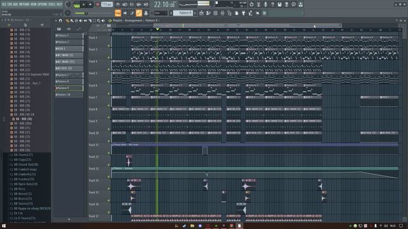Open the FILE menu

(4, 4)
